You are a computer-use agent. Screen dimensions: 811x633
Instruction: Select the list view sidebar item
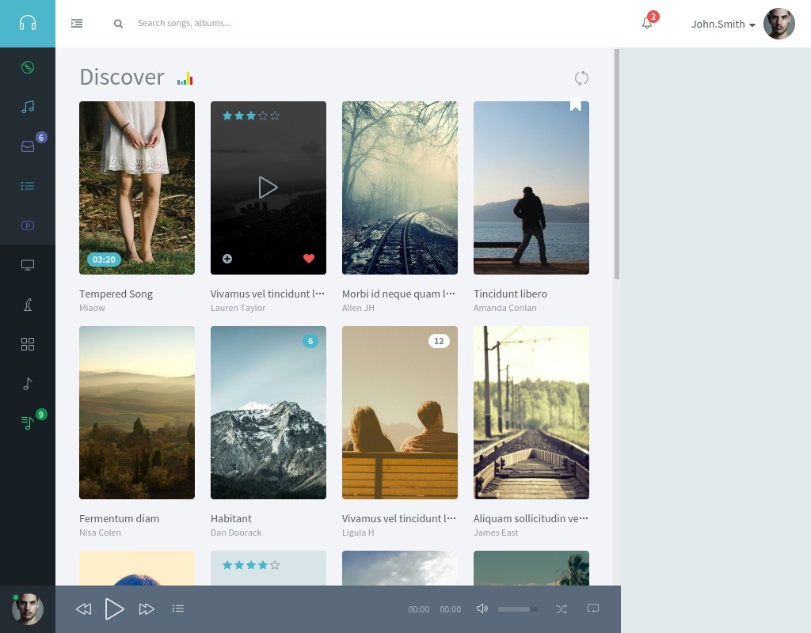click(x=28, y=186)
